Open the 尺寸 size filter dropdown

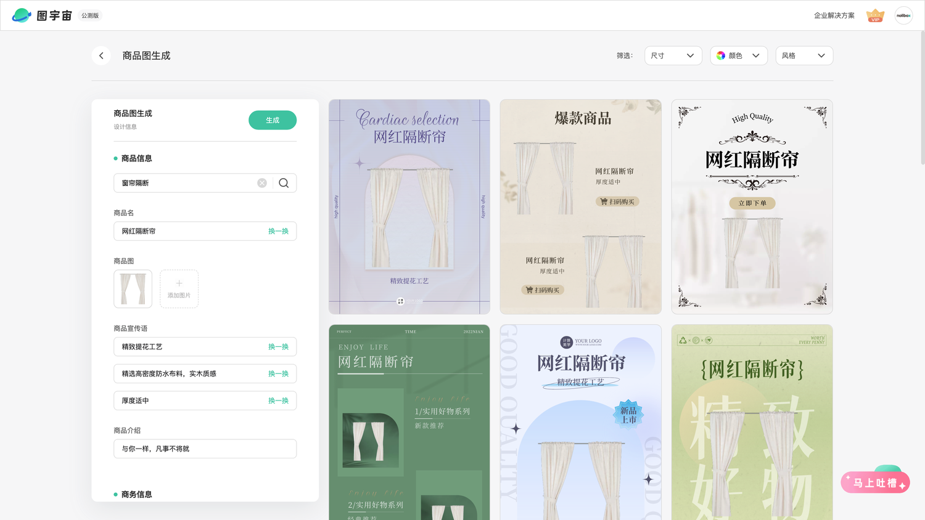point(673,55)
